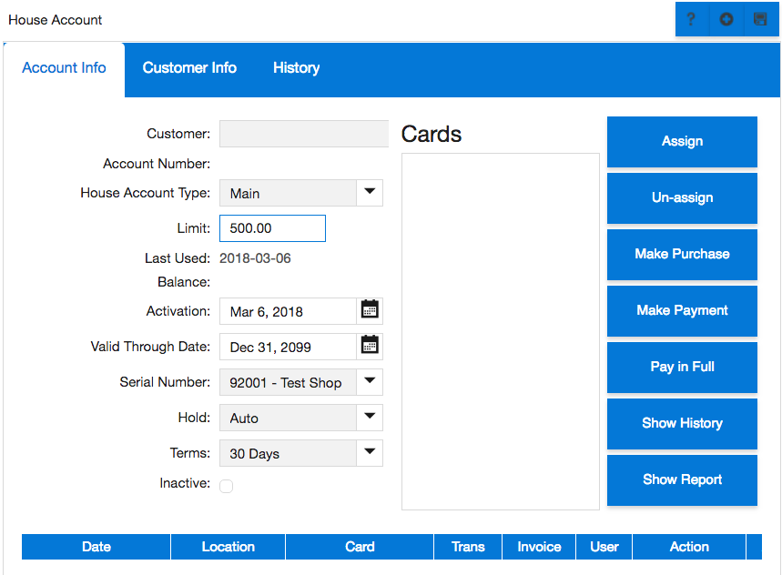Focus the Customer input field
This screenshot has height=575, width=782.
click(304, 134)
